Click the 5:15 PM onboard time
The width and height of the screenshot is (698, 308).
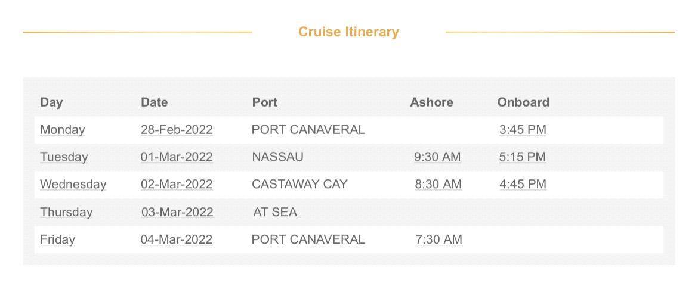pos(523,157)
